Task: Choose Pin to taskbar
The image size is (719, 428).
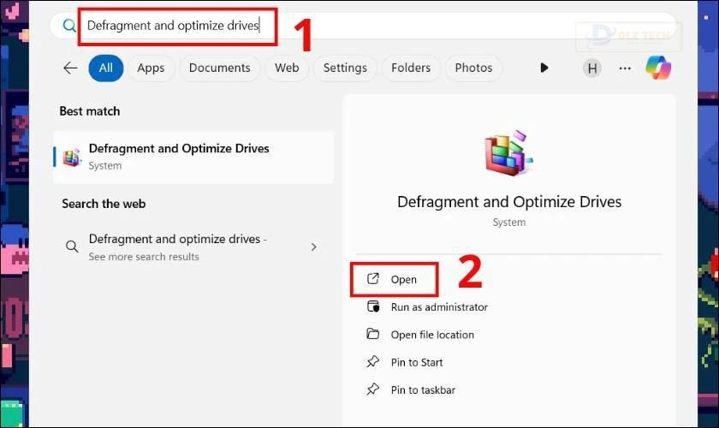Action: click(423, 389)
